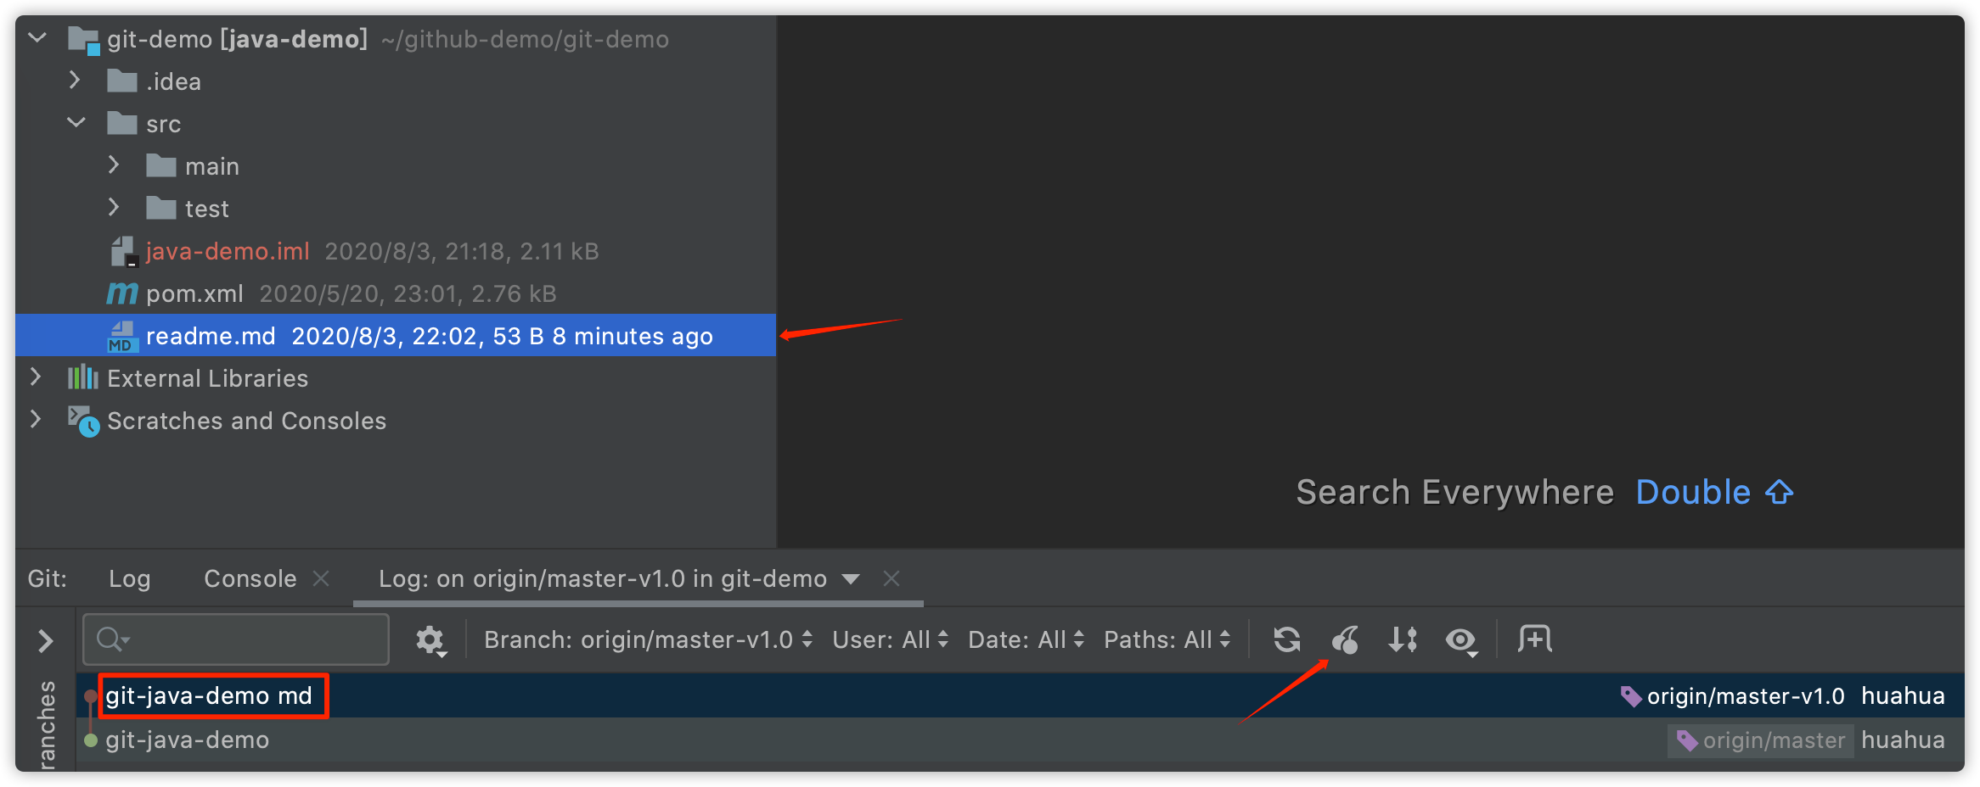Click the java-demo.iml file icon
The height and width of the screenshot is (787, 1980).
[124, 251]
